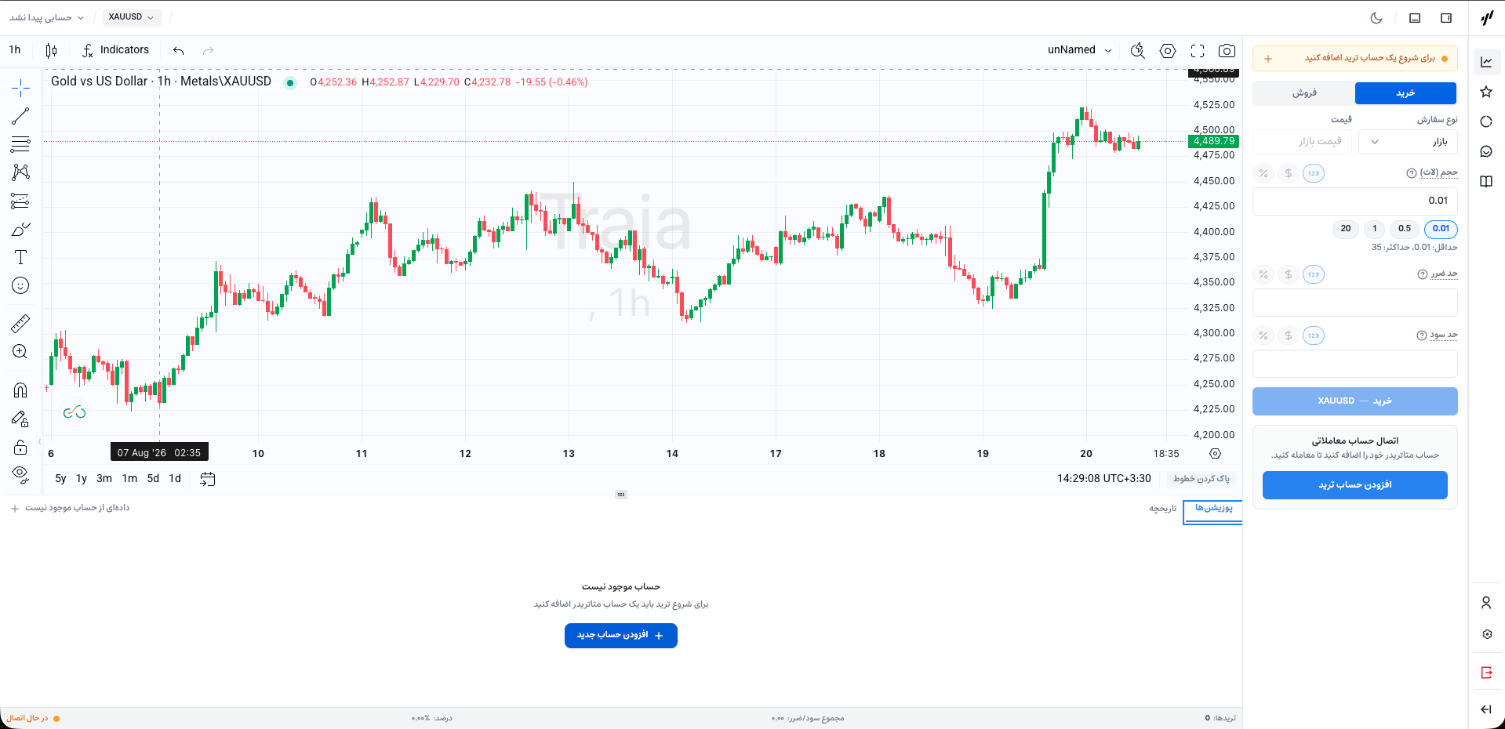Image resolution: width=1505 pixels, height=729 pixels.
Task: Click the undo arrow in chart toolbar
Action: pyautogui.click(x=179, y=50)
